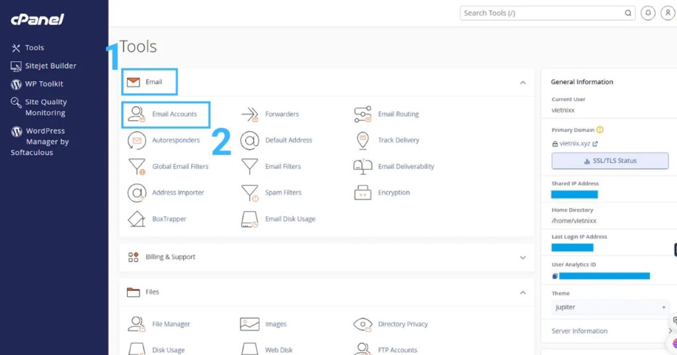Open Email Accounts tool
Screen dimensions: 677x355
pos(174,114)
